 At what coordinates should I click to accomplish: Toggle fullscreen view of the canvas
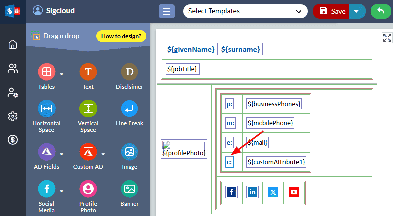[387, 38]
